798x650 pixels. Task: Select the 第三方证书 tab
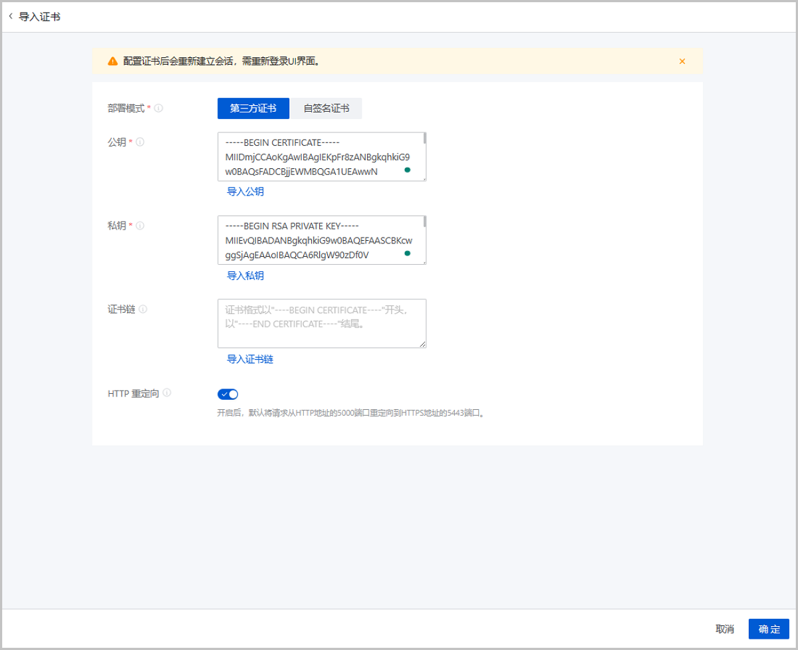point(253,108)
